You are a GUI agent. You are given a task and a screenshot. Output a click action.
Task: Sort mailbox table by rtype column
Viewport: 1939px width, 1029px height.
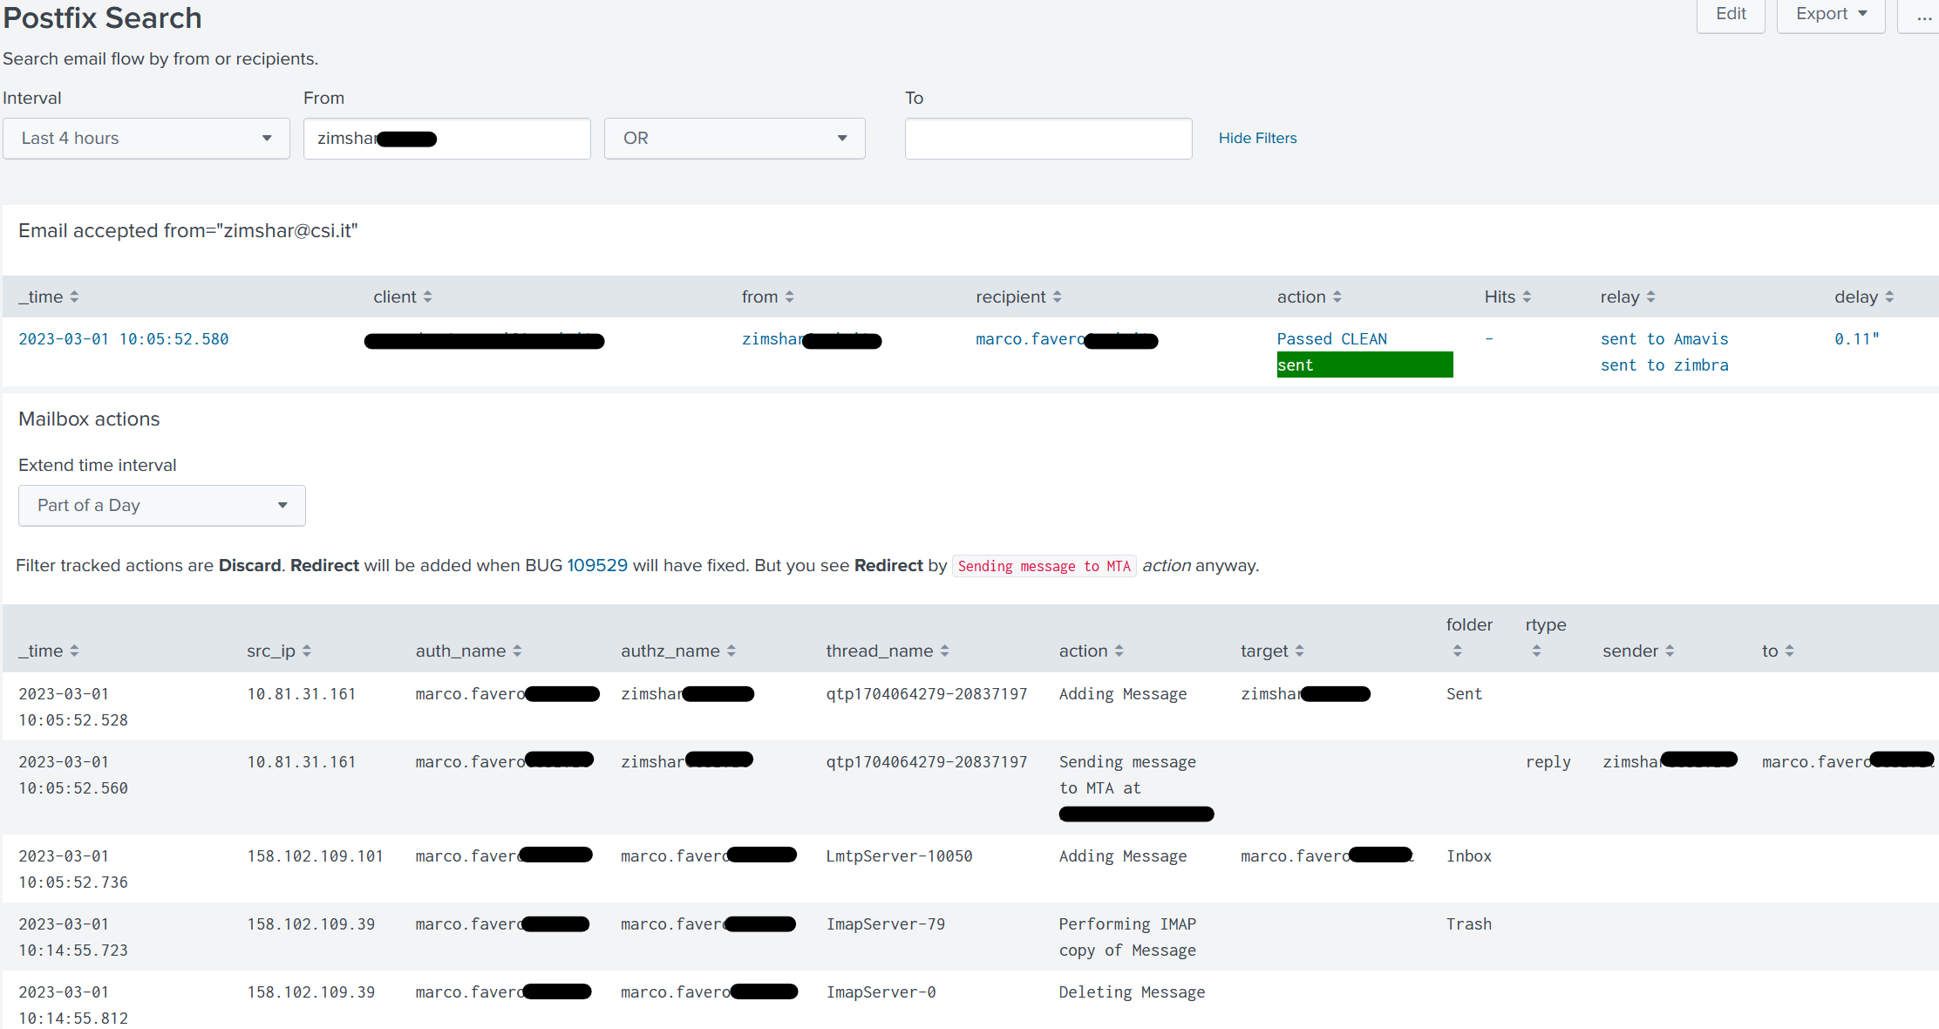1545,637
